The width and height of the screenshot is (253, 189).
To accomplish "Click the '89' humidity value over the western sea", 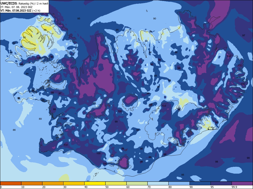I will coord(40,119).
